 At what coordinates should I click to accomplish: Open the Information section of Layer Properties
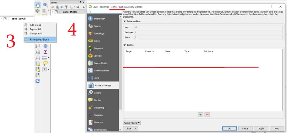(103, 19)
